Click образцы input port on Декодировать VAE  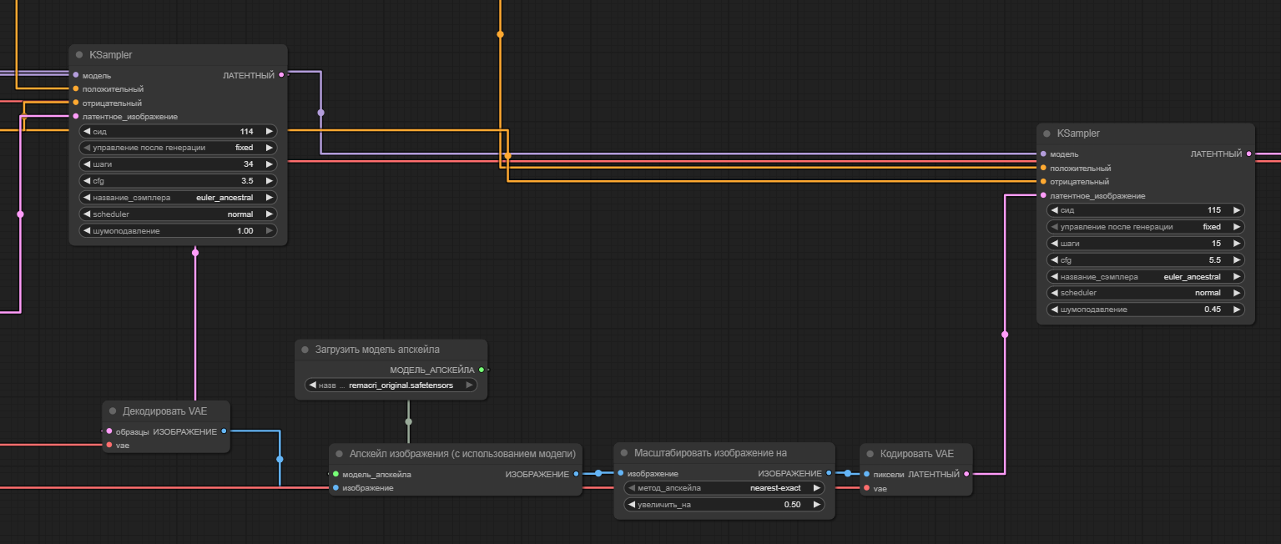(108, 431)
